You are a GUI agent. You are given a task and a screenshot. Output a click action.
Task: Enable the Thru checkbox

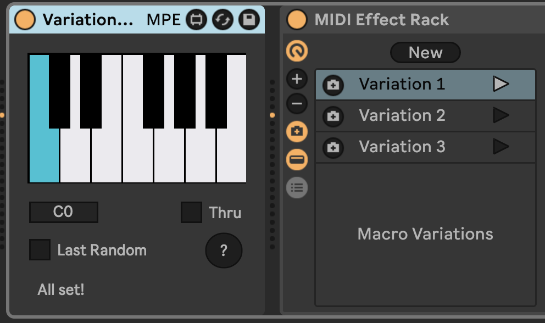point(192,213)
